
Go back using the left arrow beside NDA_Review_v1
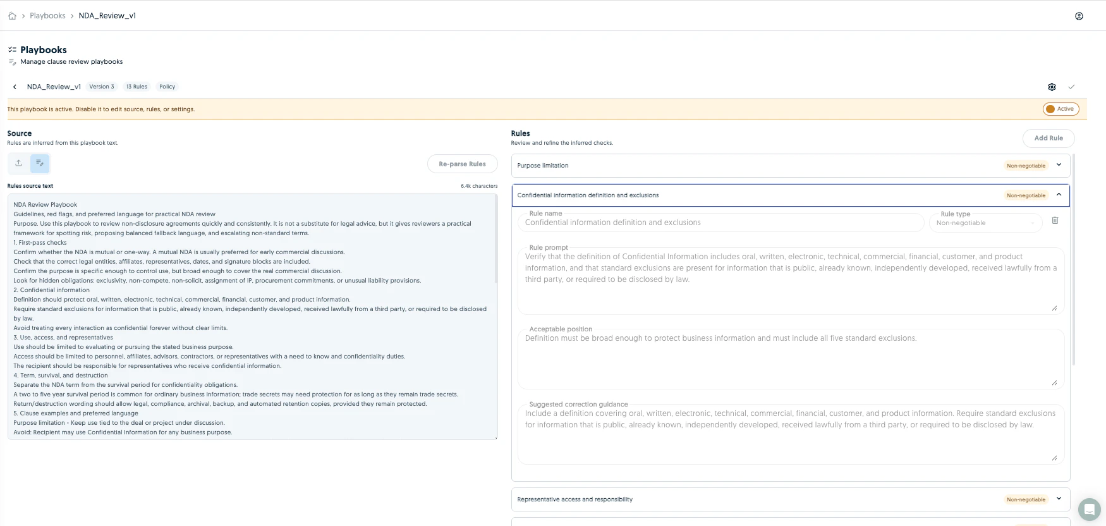point(15,87)
